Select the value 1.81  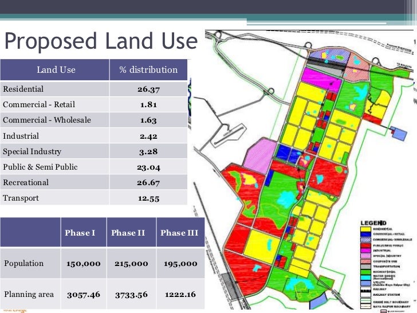148,104
